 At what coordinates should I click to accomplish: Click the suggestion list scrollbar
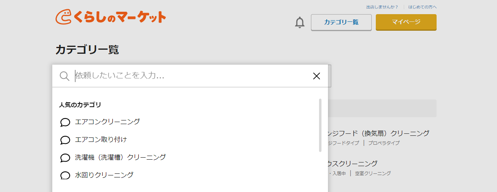(x=320, y=125)
